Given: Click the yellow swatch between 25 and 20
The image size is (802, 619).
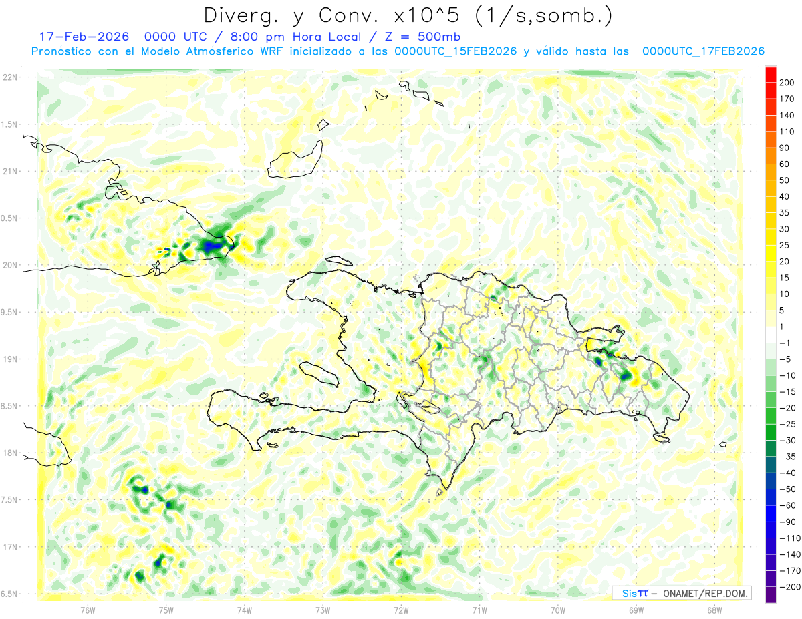Looking at the screenshot, I should (x=771, y=253).
